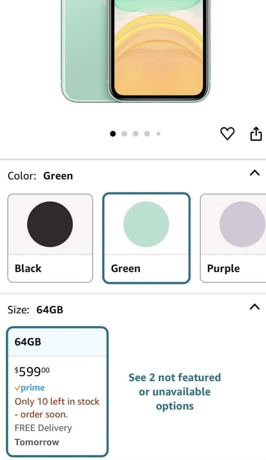Go to first image carousel dot

(x=113, y=134)
